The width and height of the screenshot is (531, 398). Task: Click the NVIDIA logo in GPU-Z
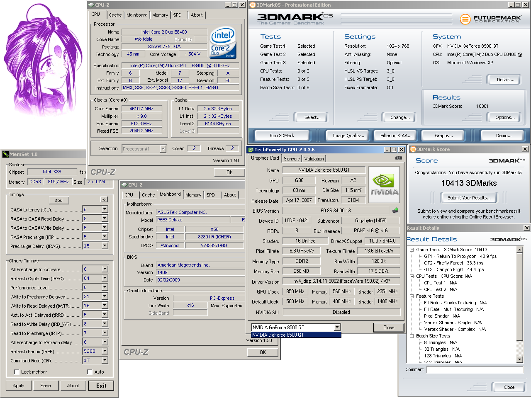(384, 184)
